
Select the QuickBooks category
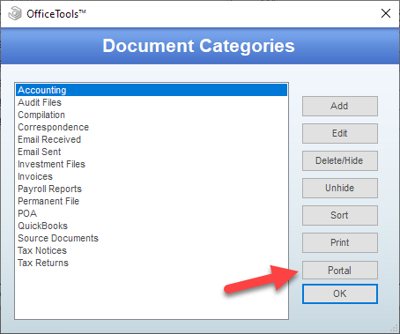(152, 226)
